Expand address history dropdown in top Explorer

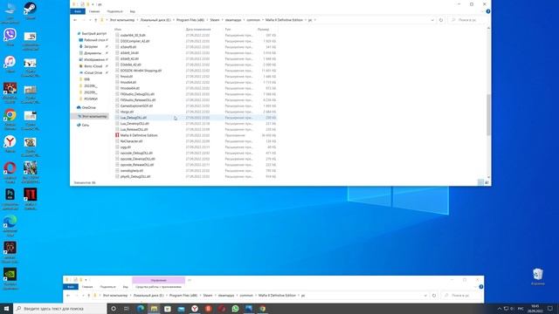pos(432,20)
